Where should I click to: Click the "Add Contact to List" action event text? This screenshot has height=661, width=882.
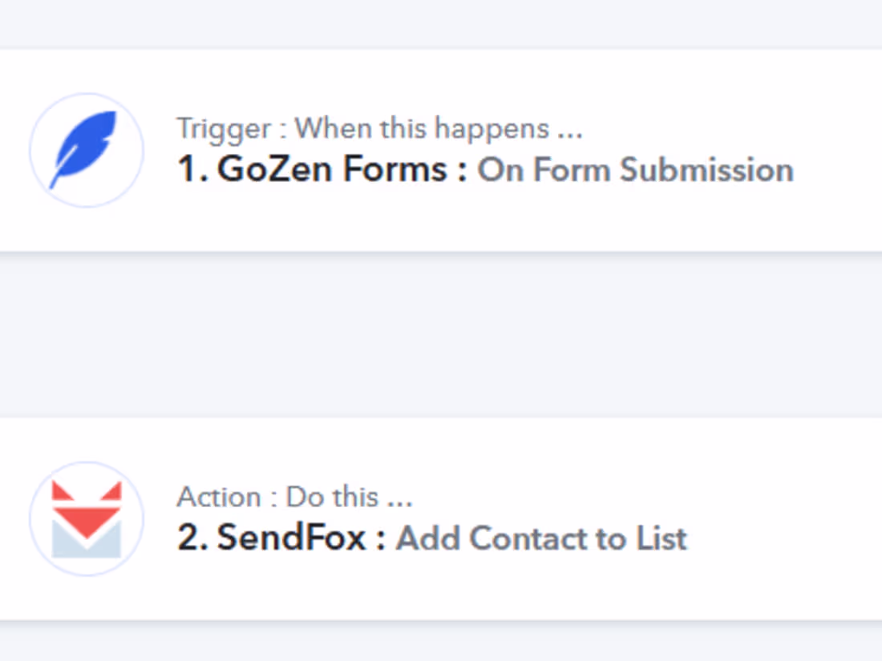(x=541, y=539)
